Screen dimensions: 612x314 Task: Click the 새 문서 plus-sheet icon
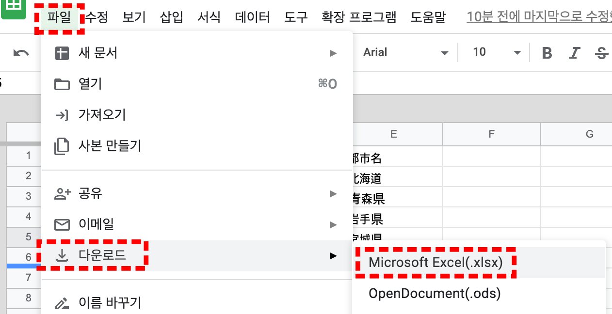62,53
